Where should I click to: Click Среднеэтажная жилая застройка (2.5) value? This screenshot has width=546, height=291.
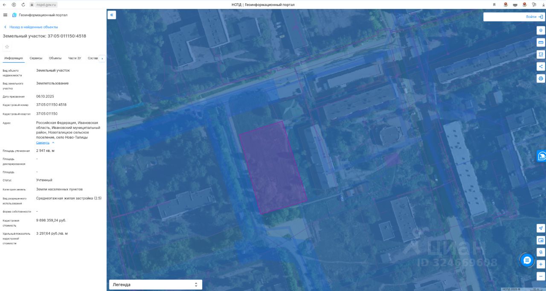point(69,198)
